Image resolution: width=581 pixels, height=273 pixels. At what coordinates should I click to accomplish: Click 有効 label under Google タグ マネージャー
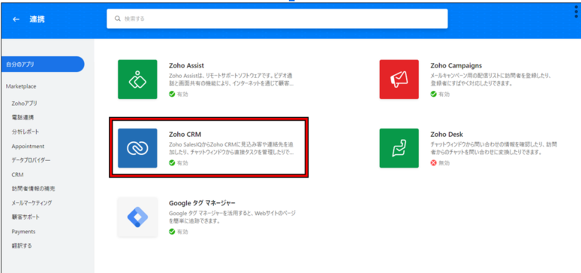(x=182, y=232)
